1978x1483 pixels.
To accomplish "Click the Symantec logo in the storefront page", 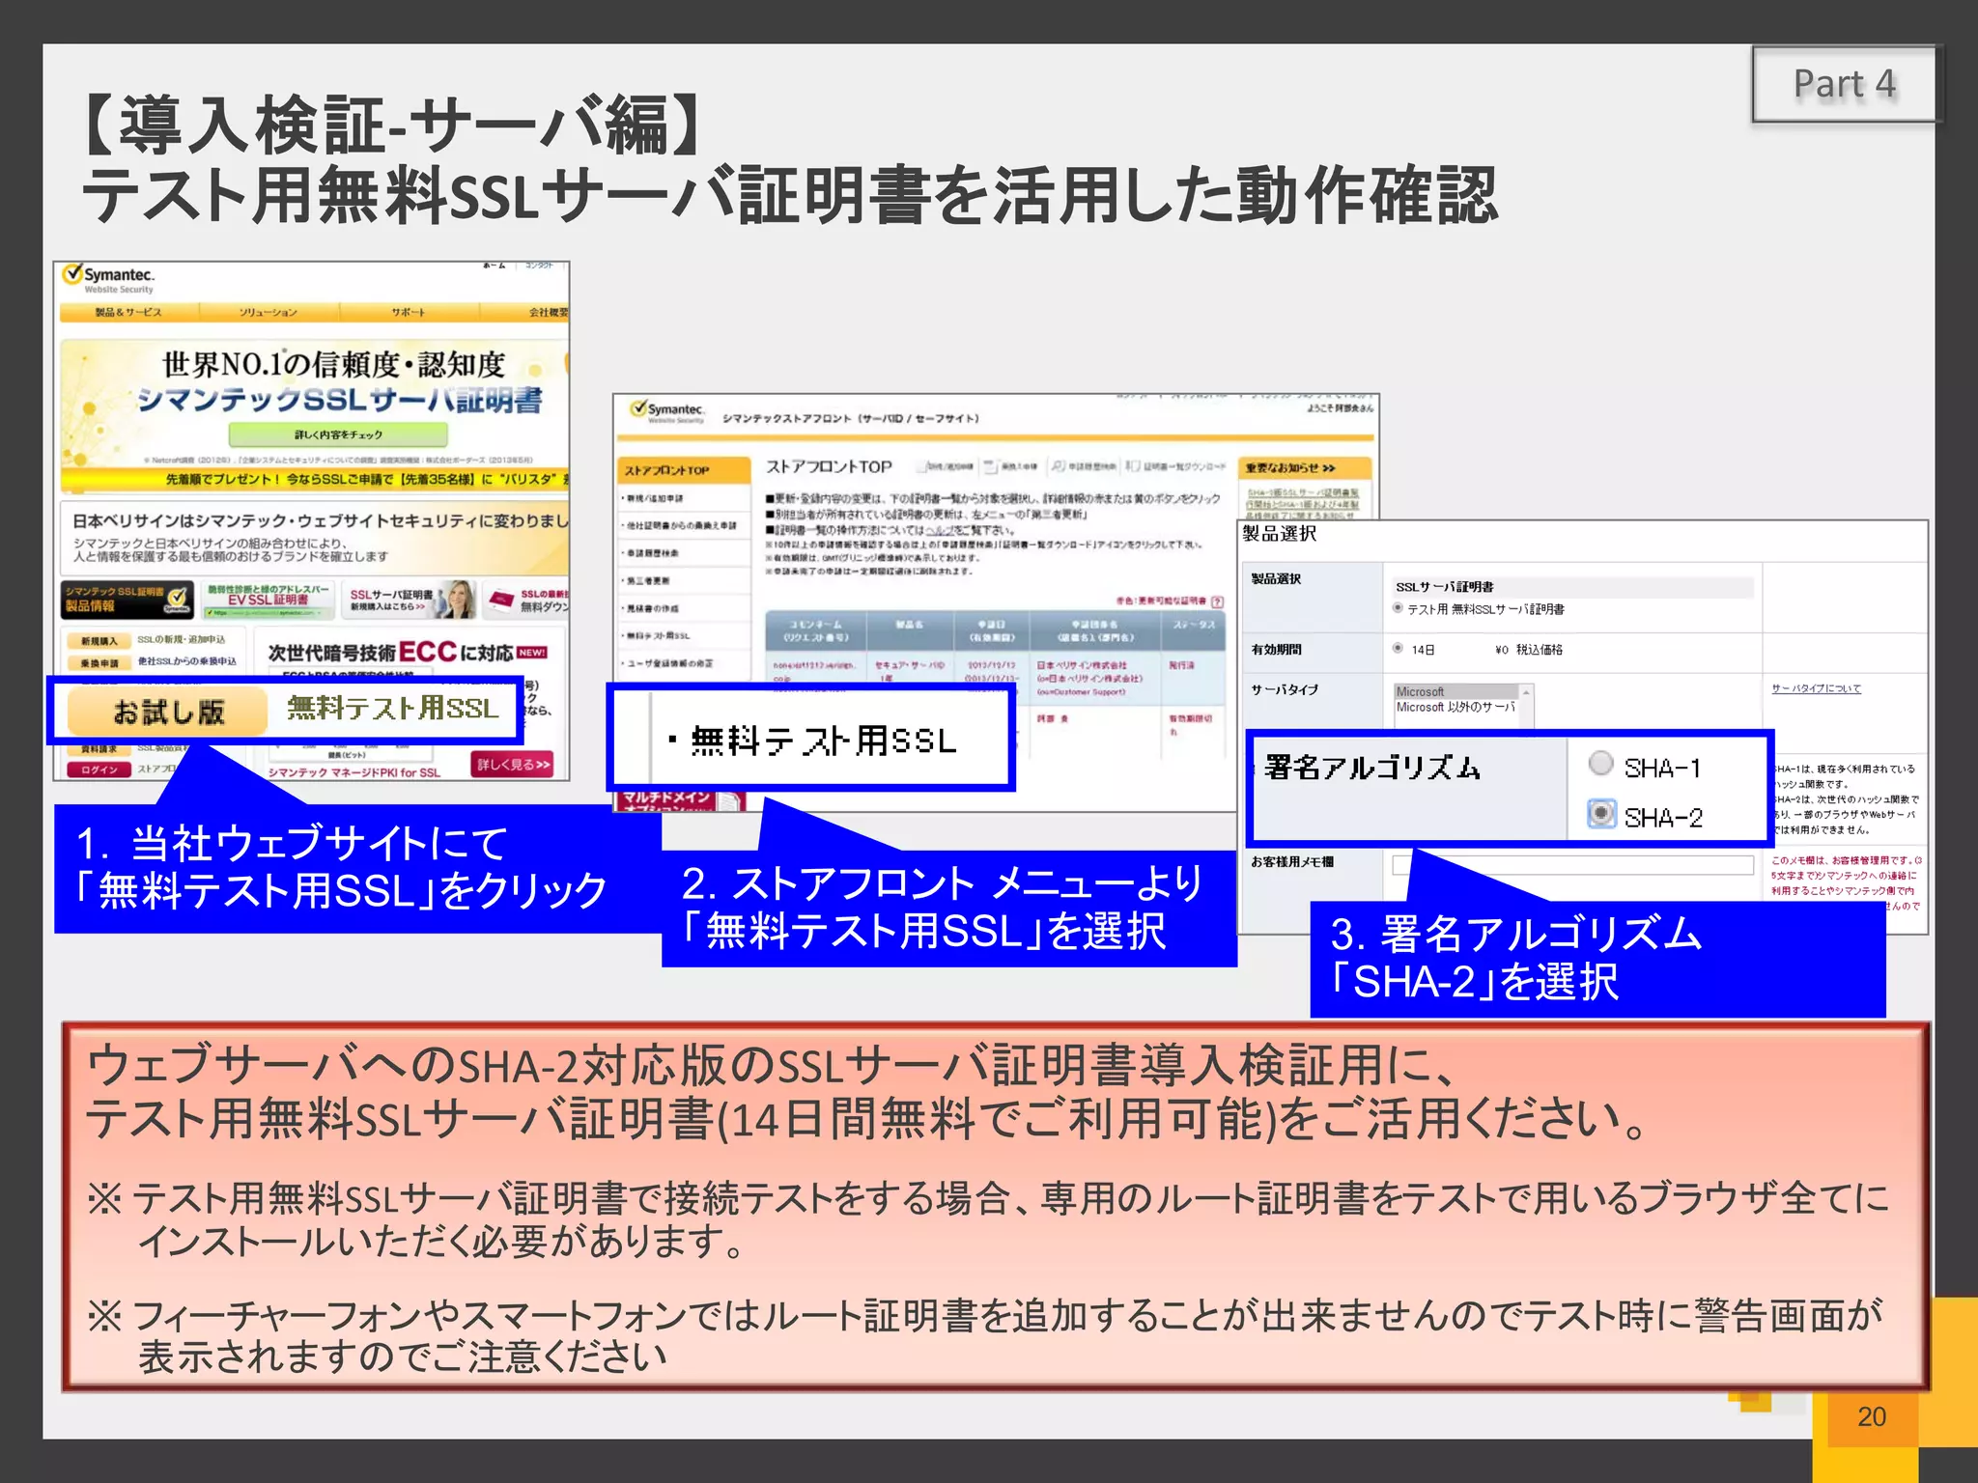I will click(x=666, y=412).
